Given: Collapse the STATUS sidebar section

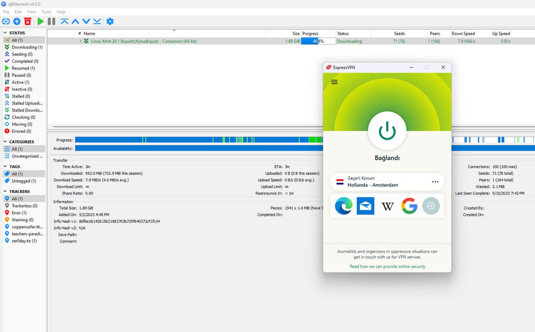Looking at the screenshot, I should [5, 33].
